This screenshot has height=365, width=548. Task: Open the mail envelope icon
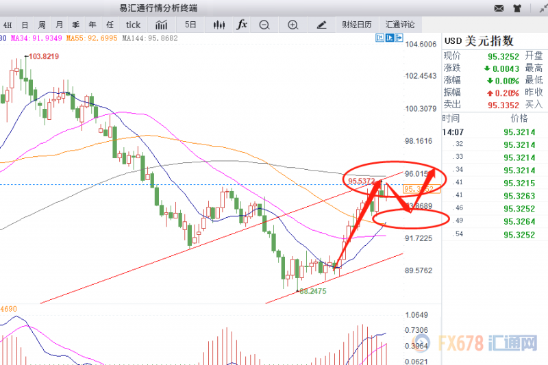pos(499,8)
